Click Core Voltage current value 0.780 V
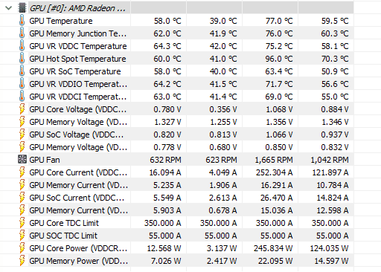Image resolution: width=381 pixels, height=272 pixels. click(167, 109)
